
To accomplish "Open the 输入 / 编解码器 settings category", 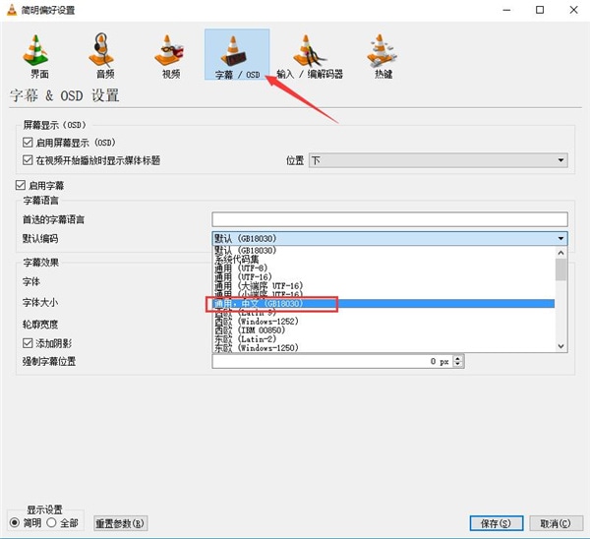I will tap(310, 55).
